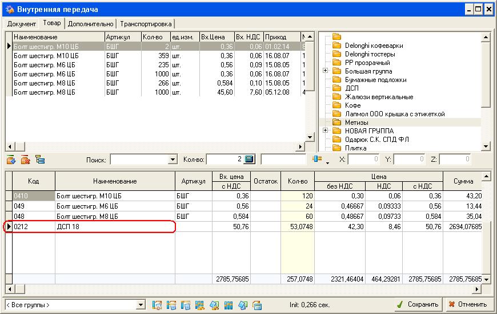The image size is (497, 314).
Task: Open the 'Все группы' dropdown
Action: click(x=141, y=305)
